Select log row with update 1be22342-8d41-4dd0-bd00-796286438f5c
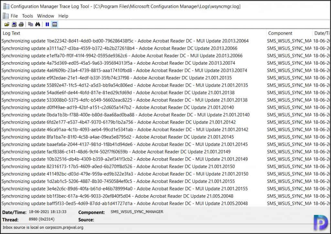The width and height of the screenshot is (331, 234). (165, 41)
